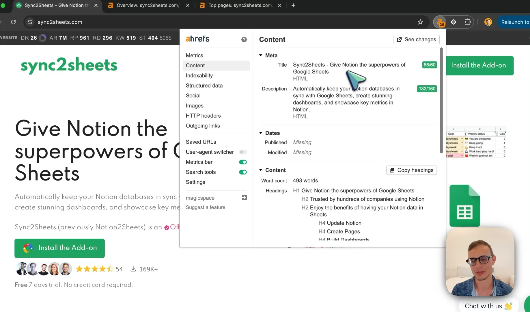
Task: Click the Install the Add-on button with Google icon
Action: click(59, 248)
